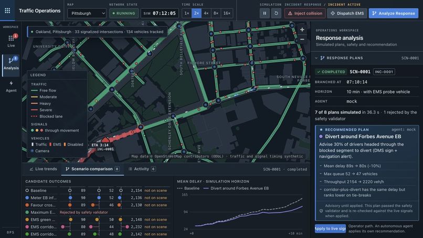The width and height of the screenshot is (423, 238).
Task: Select the Favour cross candidate outcome
Action: (x=98, y=205)
